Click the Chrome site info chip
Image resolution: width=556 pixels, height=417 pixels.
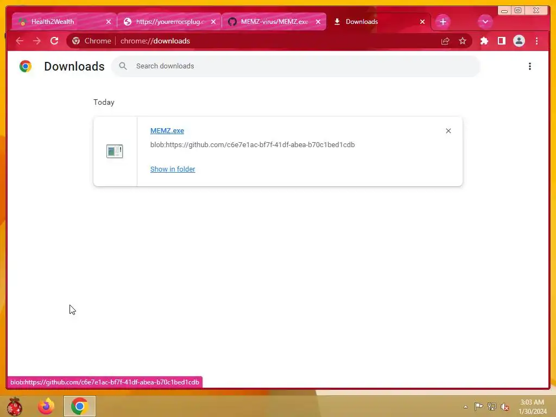coord(91,41)
